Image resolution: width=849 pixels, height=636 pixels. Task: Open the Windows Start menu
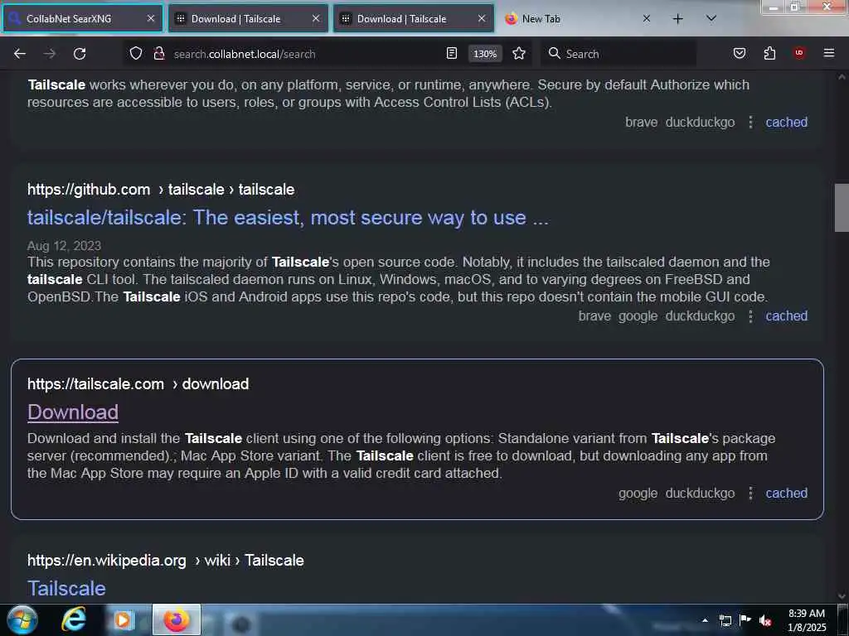22,619
